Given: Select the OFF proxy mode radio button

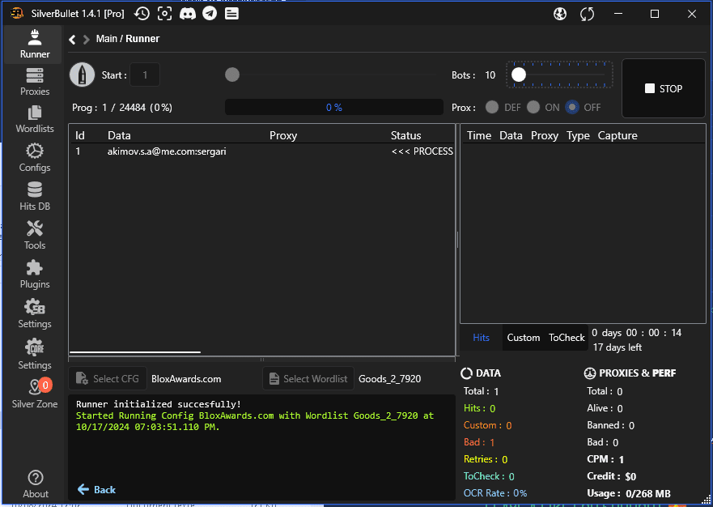Looking at the screenshot, I should click(x=572, y=107).
